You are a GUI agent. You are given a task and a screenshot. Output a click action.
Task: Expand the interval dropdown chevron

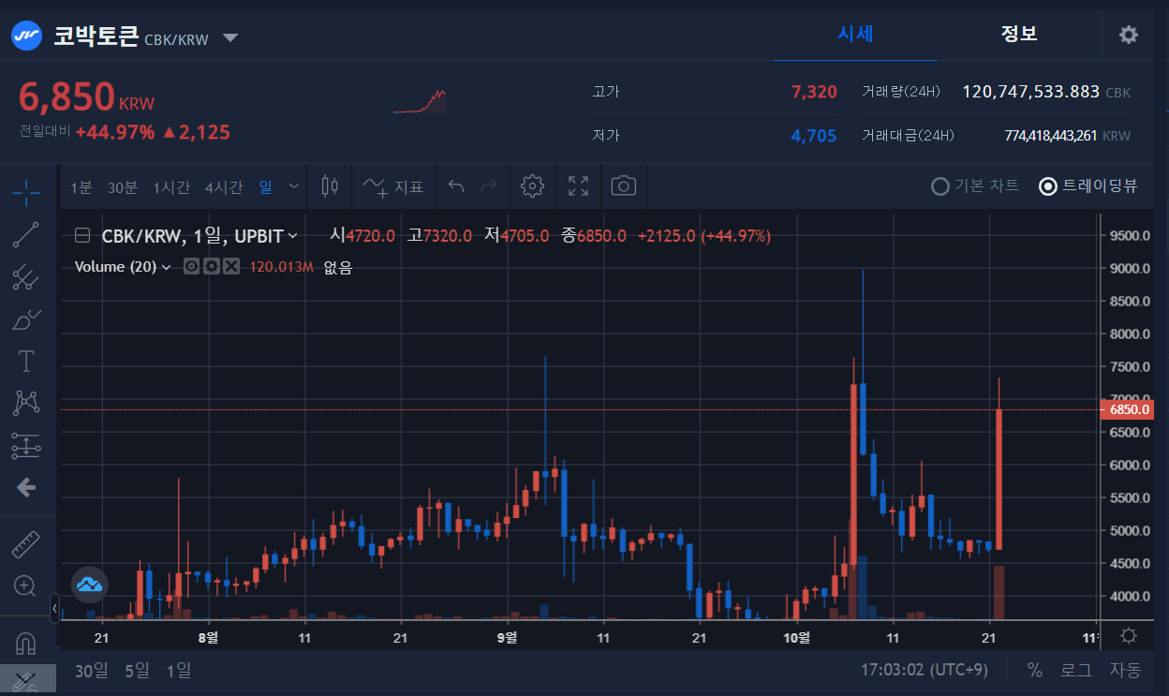click(294, 186)
